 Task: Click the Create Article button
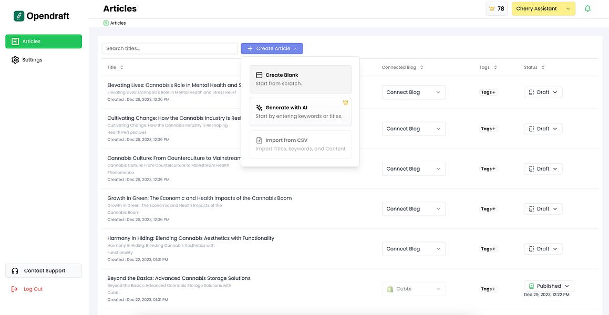click(272, 49)
